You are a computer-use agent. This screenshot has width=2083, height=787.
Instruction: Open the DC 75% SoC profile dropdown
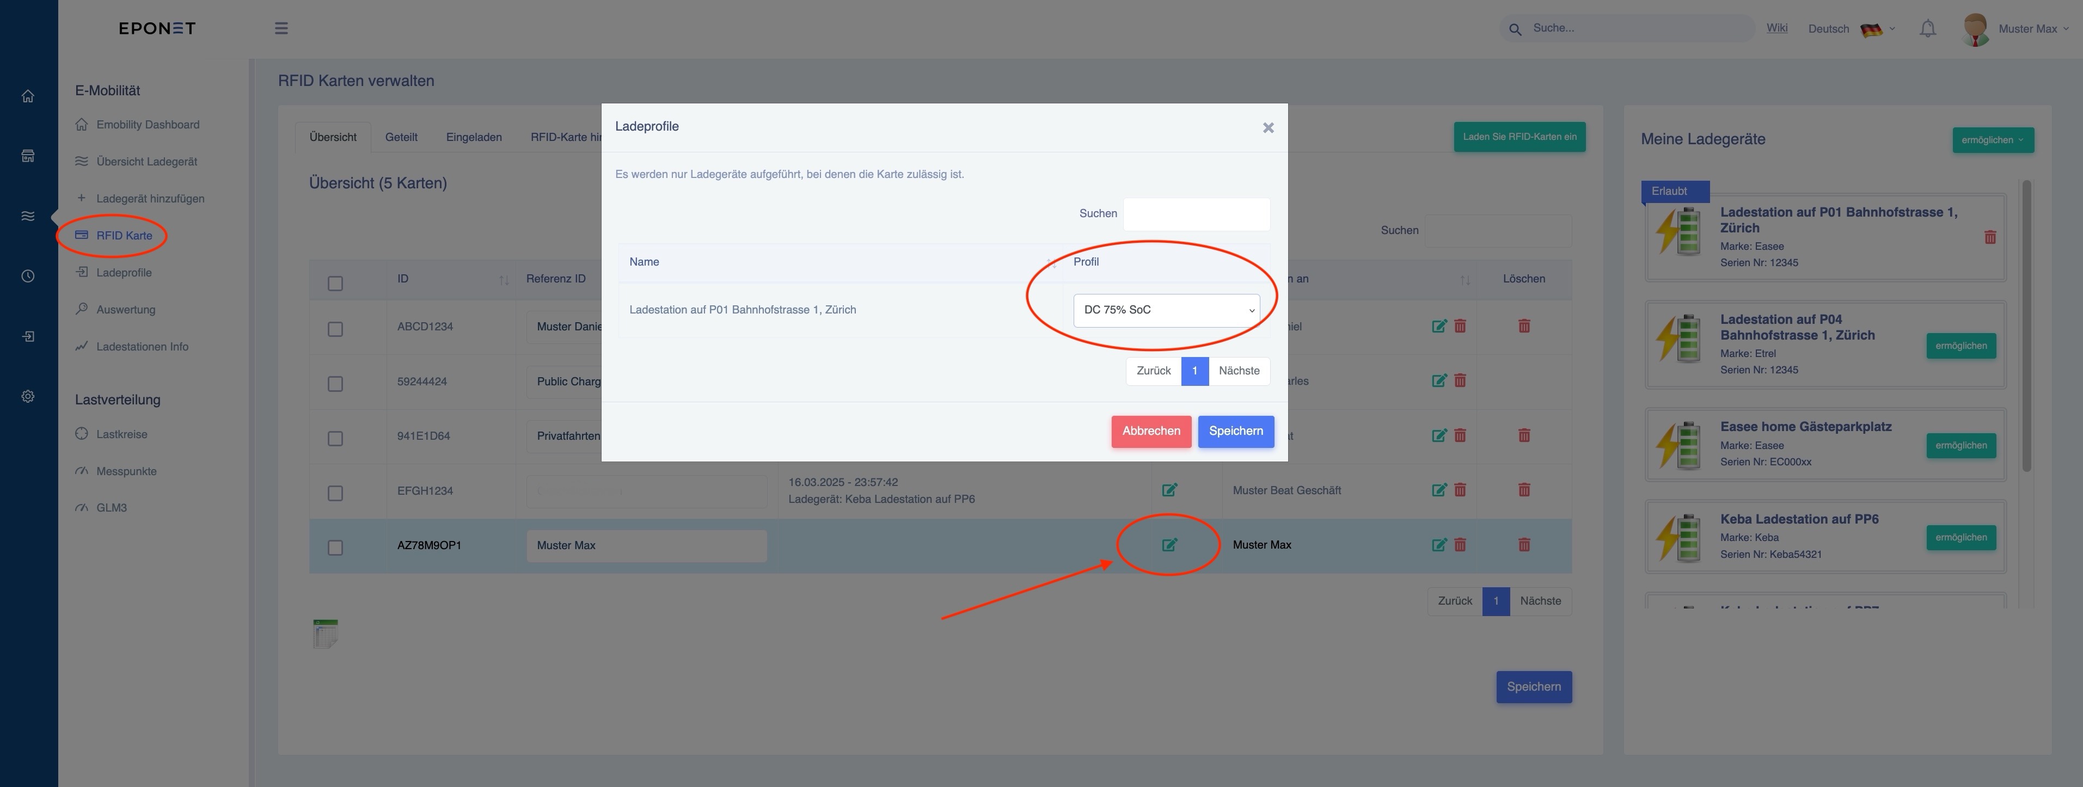click(1166, 310)
